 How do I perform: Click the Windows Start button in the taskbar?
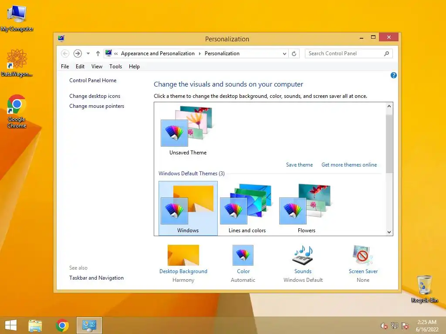[x=11, y=325]
